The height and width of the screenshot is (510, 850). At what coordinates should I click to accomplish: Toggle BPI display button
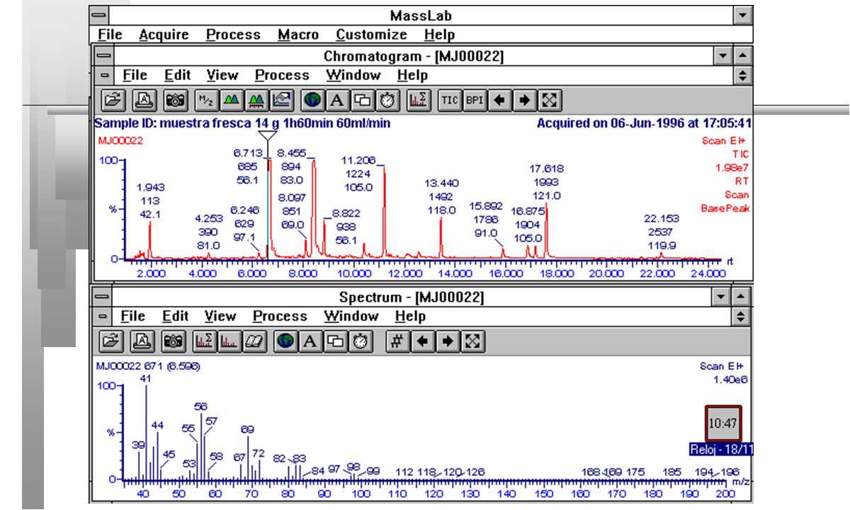click(475, 101)
